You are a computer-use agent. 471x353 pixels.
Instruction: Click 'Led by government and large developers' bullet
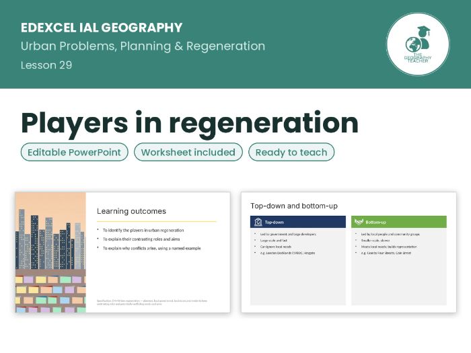coord(288,234)
